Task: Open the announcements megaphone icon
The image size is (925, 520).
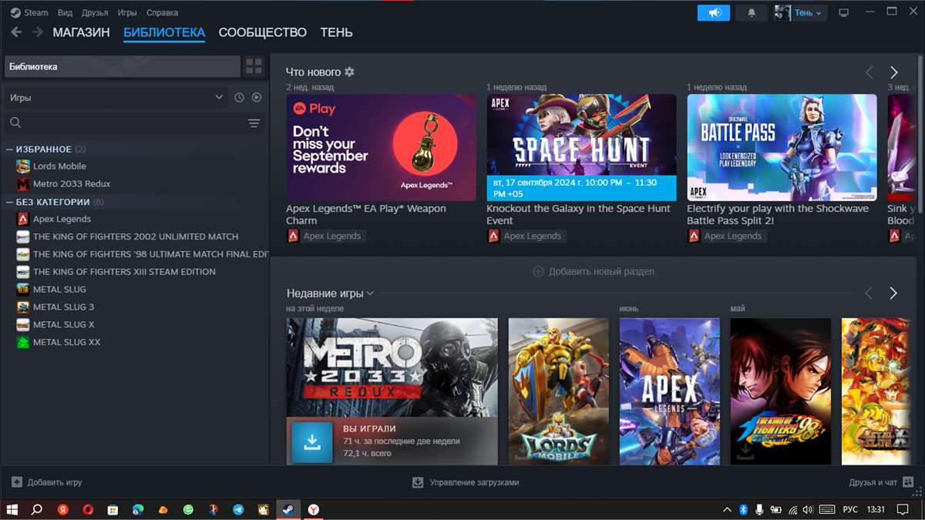Action: tap(713, 12)
